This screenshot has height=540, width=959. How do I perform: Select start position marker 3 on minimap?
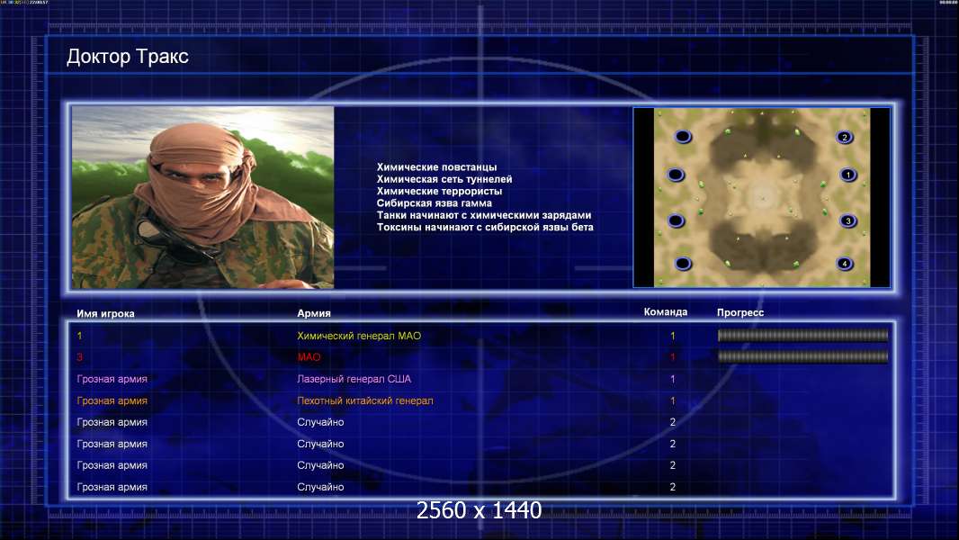847,220
